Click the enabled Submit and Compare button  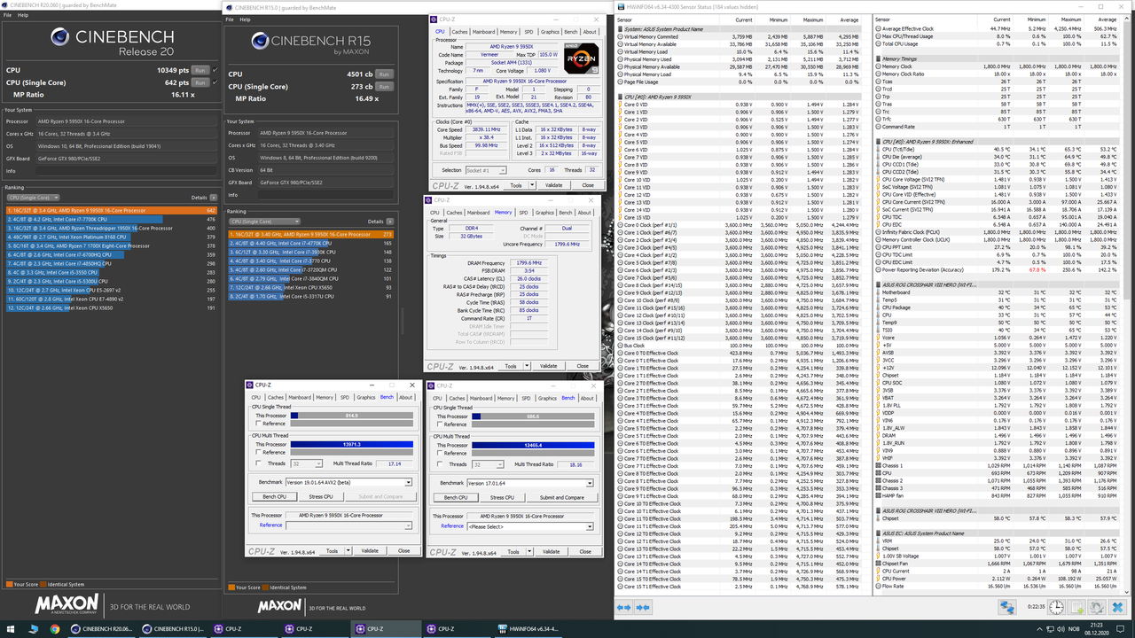click(x=562, y=497)
